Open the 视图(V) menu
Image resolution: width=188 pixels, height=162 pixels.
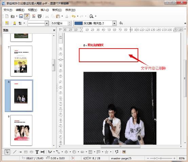click(33, 10)
